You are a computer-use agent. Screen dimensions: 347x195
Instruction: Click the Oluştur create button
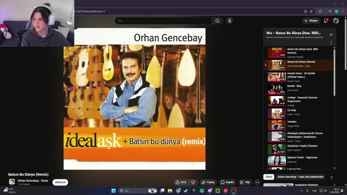click(311, 21)
